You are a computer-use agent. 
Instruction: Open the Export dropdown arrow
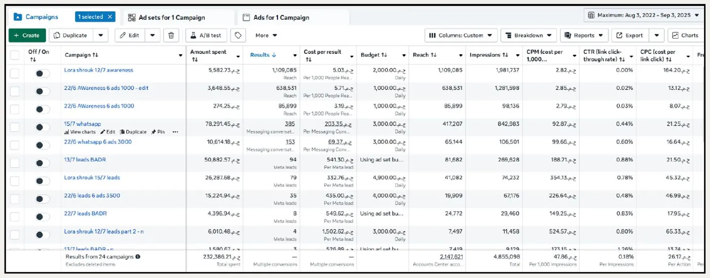coord(657,36)
